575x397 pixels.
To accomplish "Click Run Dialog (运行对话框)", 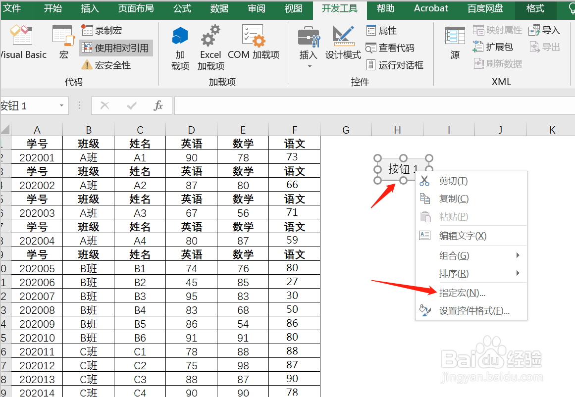I will [395, 65].
